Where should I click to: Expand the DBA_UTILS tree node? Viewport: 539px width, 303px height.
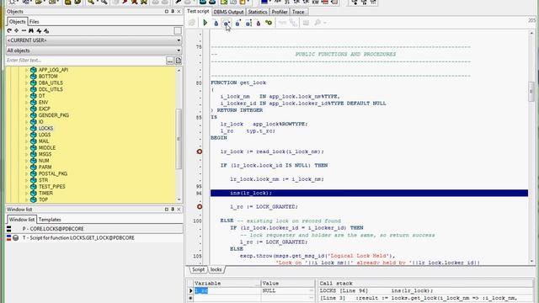26,82
